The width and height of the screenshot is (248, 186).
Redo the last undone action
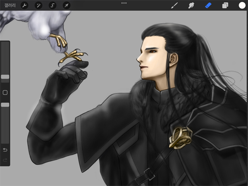coord(5,160)
